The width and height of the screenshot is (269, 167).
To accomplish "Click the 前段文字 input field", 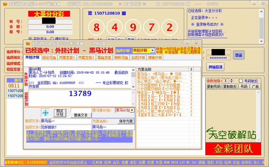I will point(65,121).
